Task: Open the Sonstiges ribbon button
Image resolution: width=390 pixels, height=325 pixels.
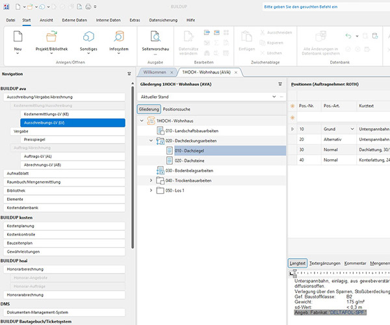Action: pos(88,42)
